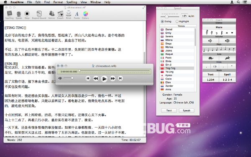Viewport: 251px width, 157px height.
Task: Click the Spell mode button in Coach
Action: pos(227,75)
